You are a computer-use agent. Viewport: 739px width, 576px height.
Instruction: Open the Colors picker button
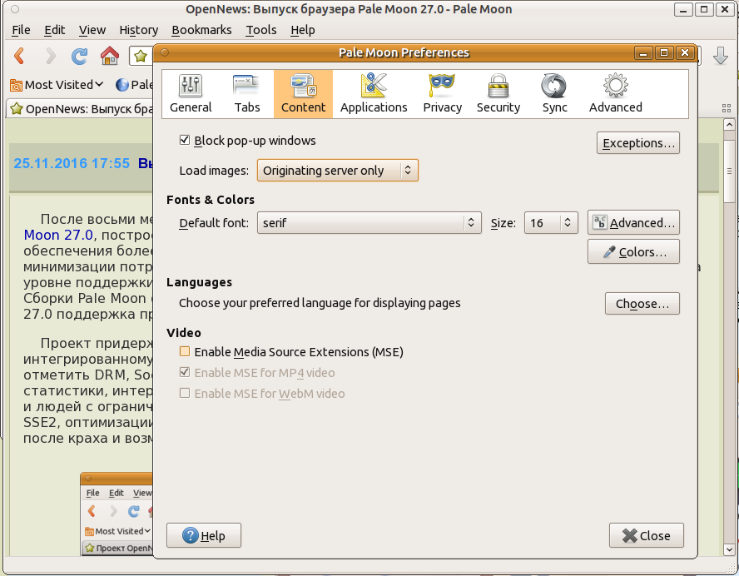click(x=633, y=252)
